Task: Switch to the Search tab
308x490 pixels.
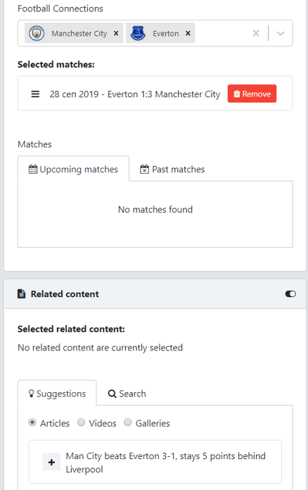Action: (127, 394)
